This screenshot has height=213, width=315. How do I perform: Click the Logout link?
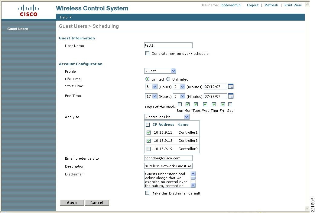(x=252, y=5)
